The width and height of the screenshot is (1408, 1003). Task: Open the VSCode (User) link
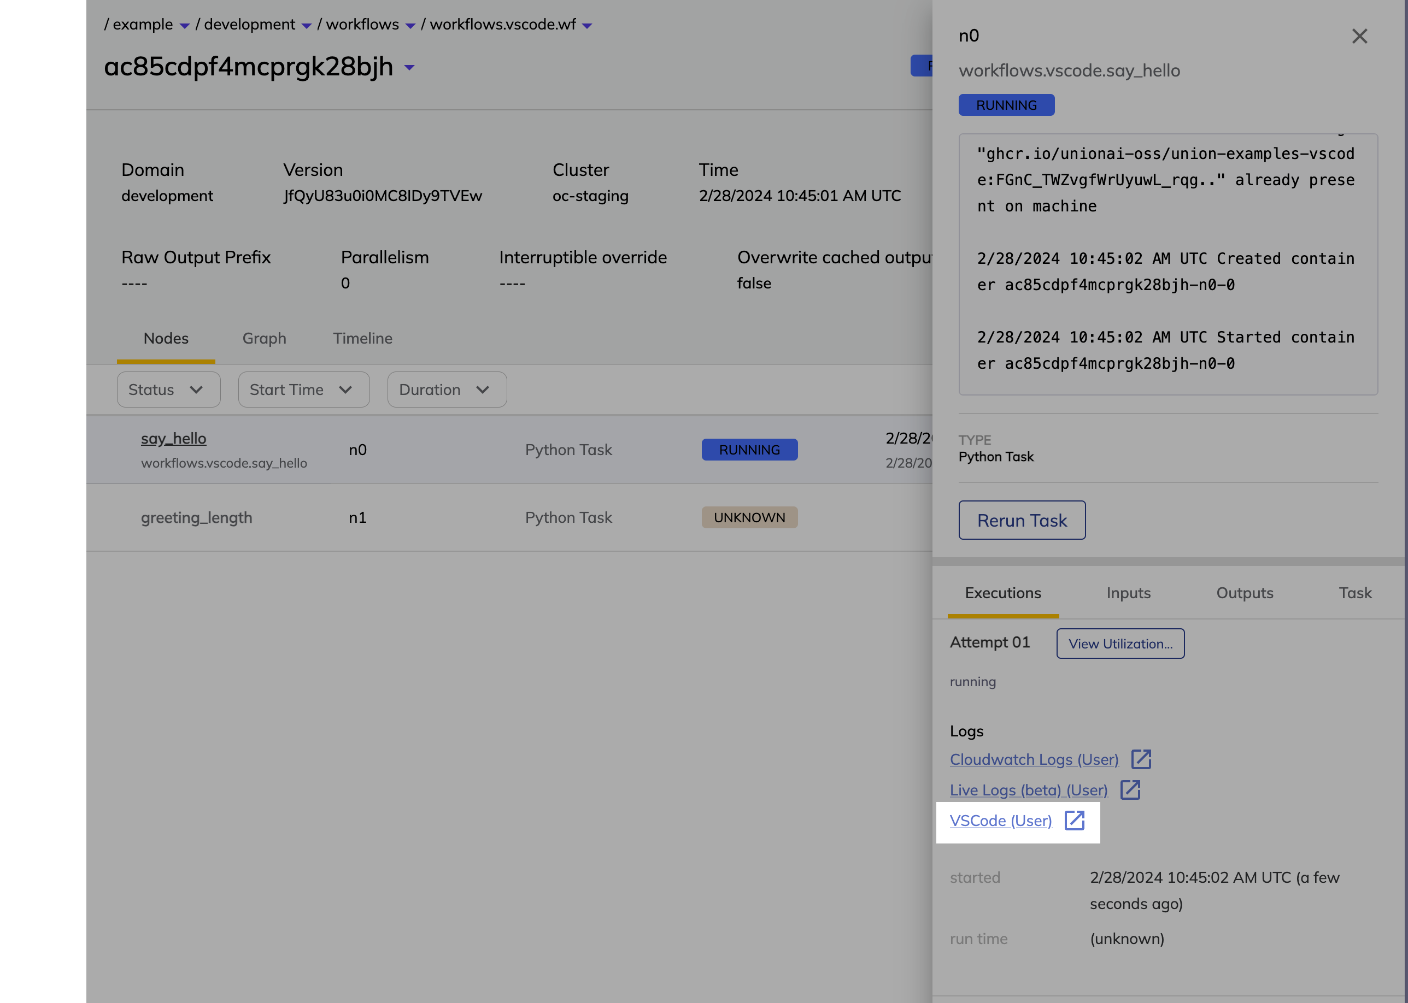point(1000,821)
